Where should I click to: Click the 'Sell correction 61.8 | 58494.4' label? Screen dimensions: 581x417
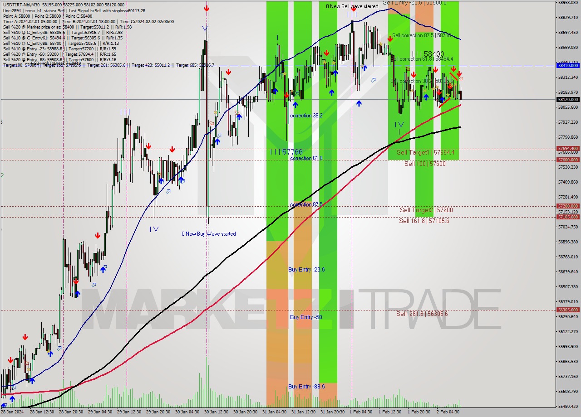tap(422, 59)
